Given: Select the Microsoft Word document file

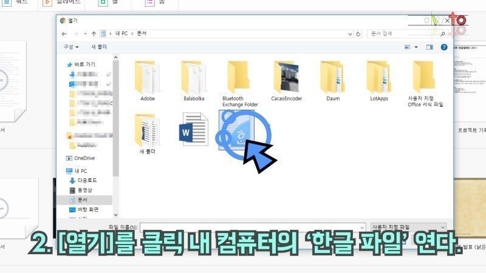Looking at the screenshot, I should pos(193,129).
